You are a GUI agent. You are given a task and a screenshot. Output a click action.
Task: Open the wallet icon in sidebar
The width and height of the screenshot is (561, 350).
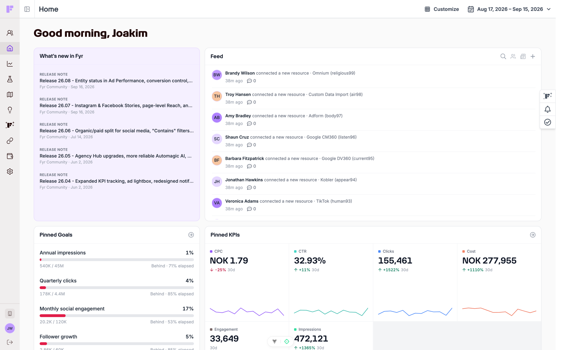click(10, 156)
